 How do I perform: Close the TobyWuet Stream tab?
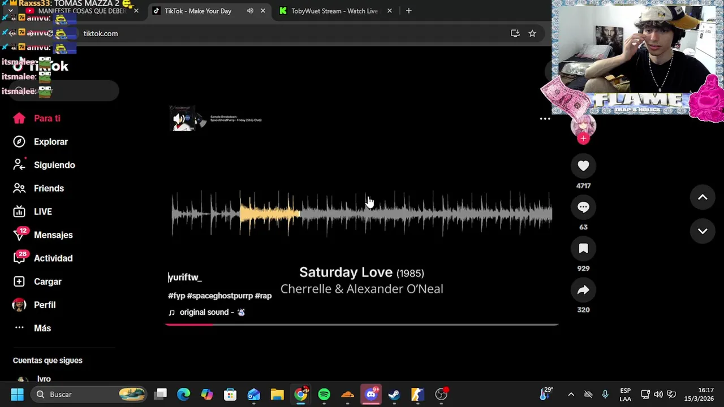389,11
